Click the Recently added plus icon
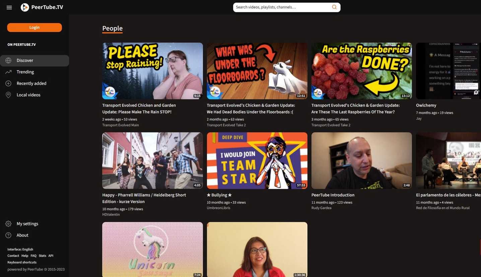 [x=8, y=83]
